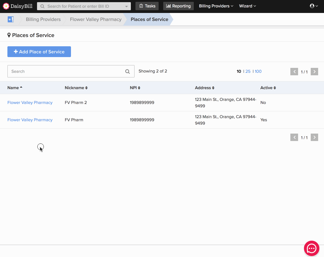This screenshot has width=324, height=257.
Task: Sort table by Address column
Action: pos(205,88)
